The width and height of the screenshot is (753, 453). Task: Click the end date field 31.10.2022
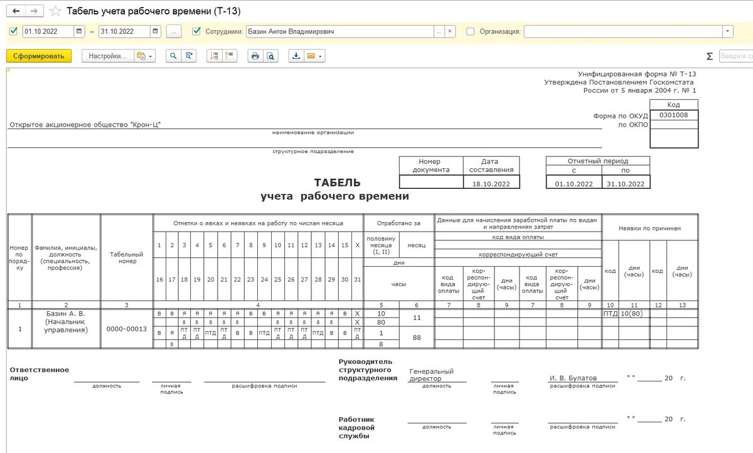125,31
